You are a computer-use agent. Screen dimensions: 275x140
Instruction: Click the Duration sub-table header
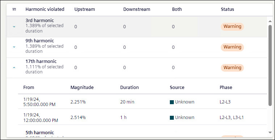[129, 87]
